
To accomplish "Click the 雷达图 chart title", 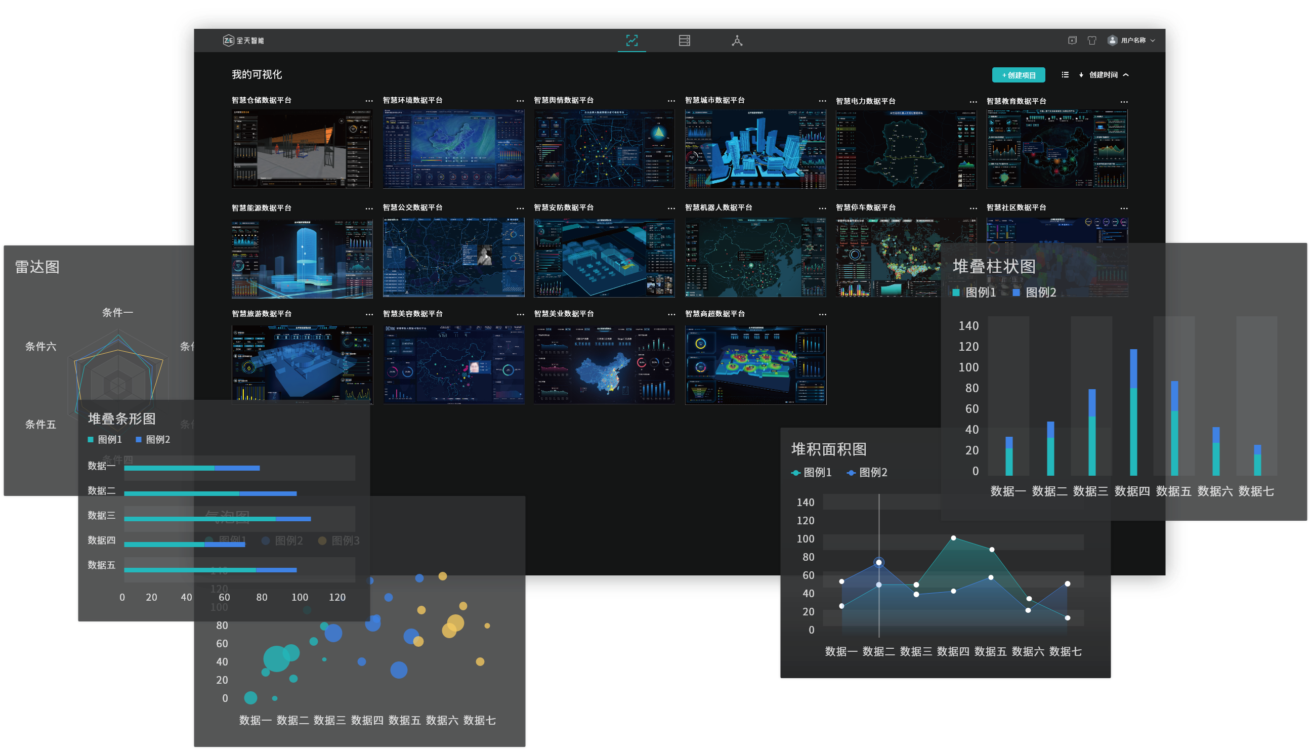I will 37,267.
